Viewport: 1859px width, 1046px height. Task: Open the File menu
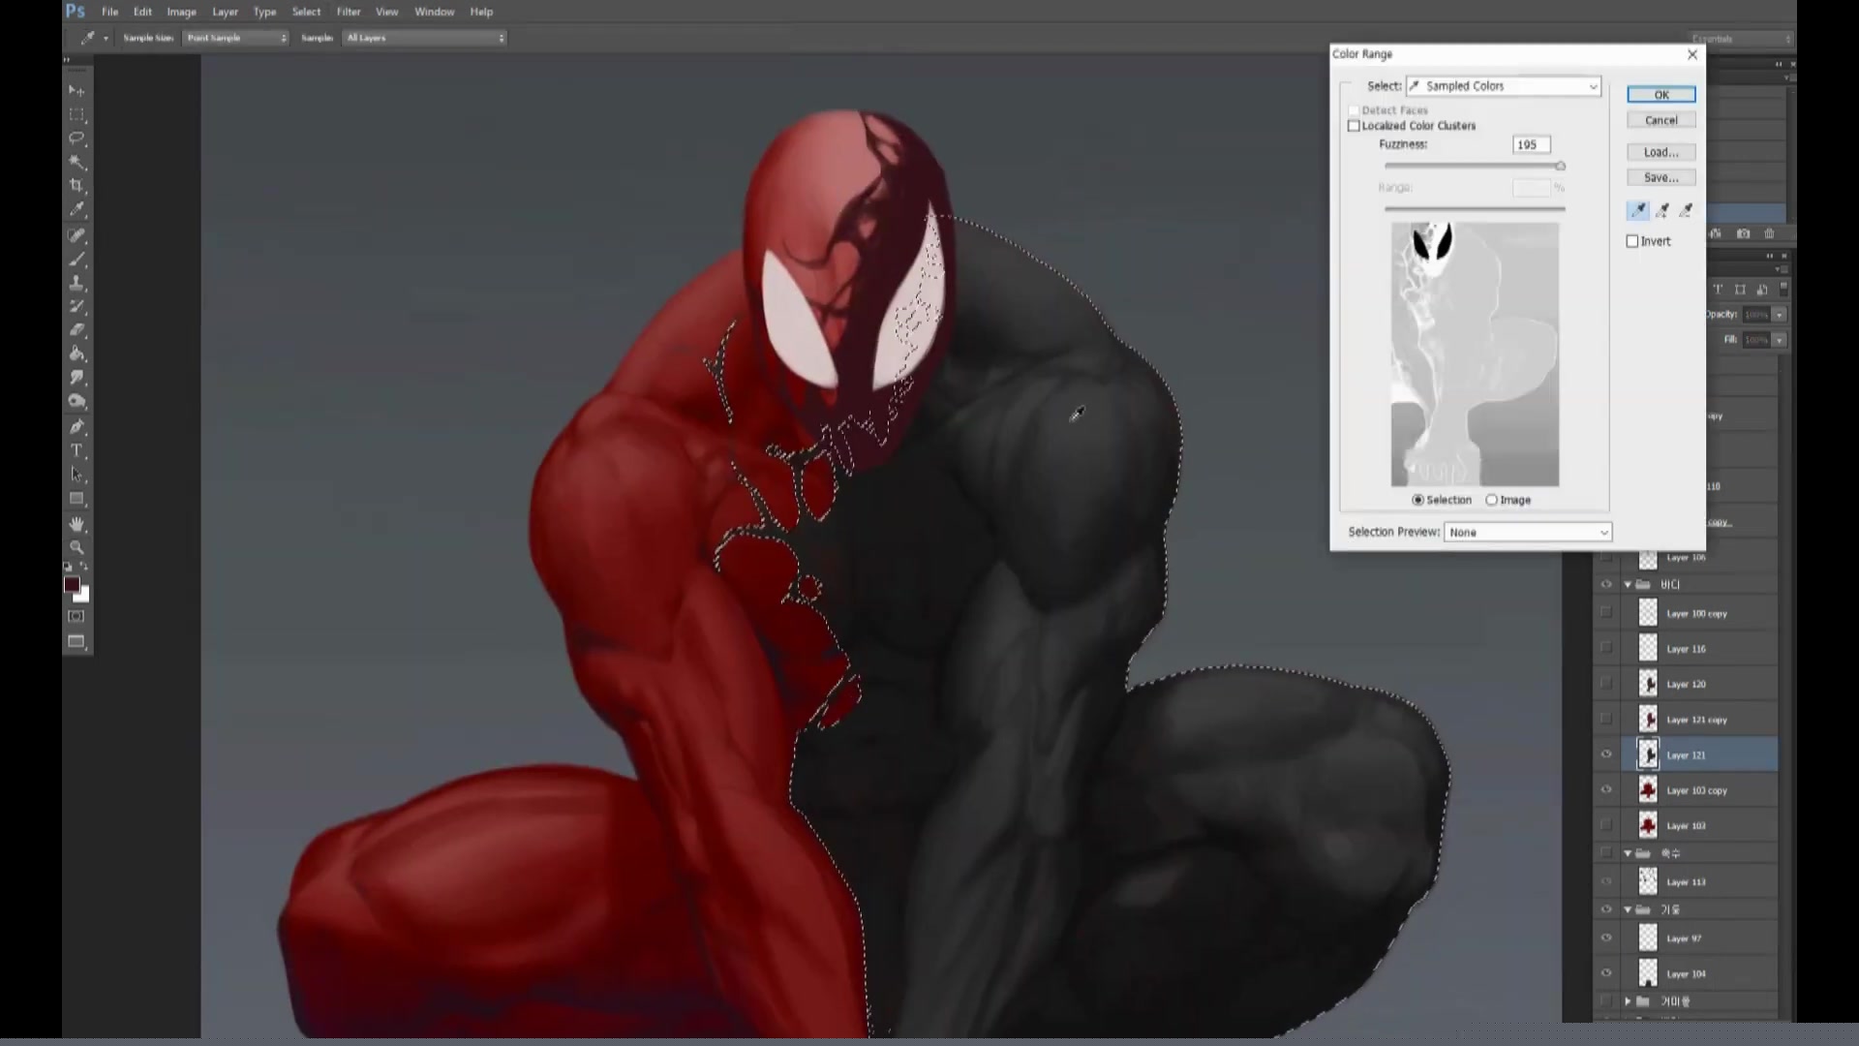coord(110,12)
